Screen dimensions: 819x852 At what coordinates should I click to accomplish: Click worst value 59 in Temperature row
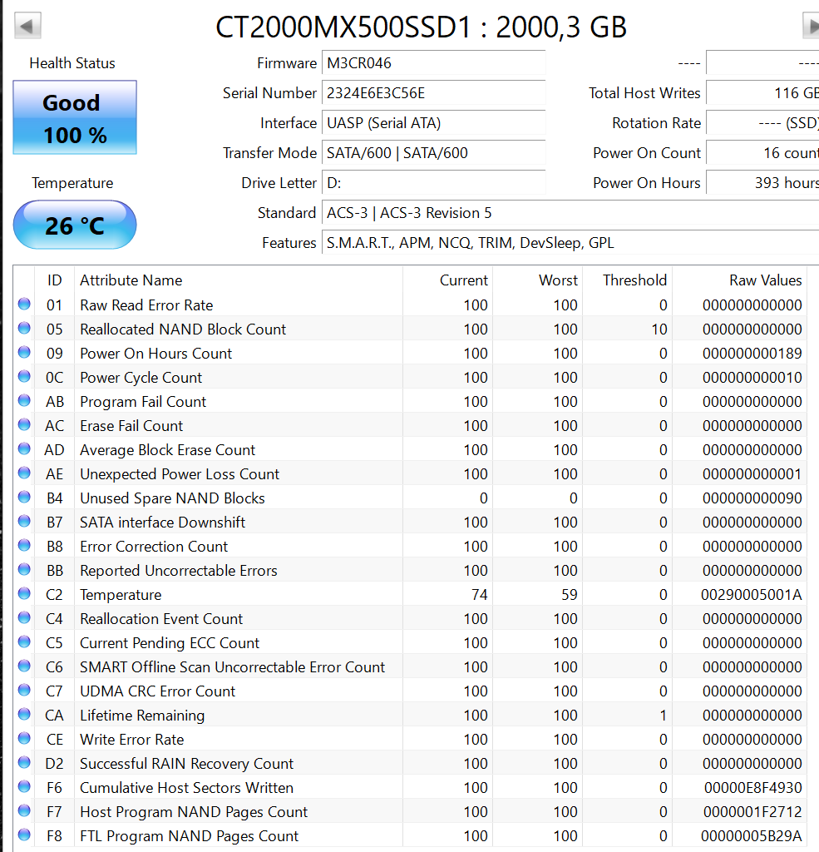click(x=570, y=595)
